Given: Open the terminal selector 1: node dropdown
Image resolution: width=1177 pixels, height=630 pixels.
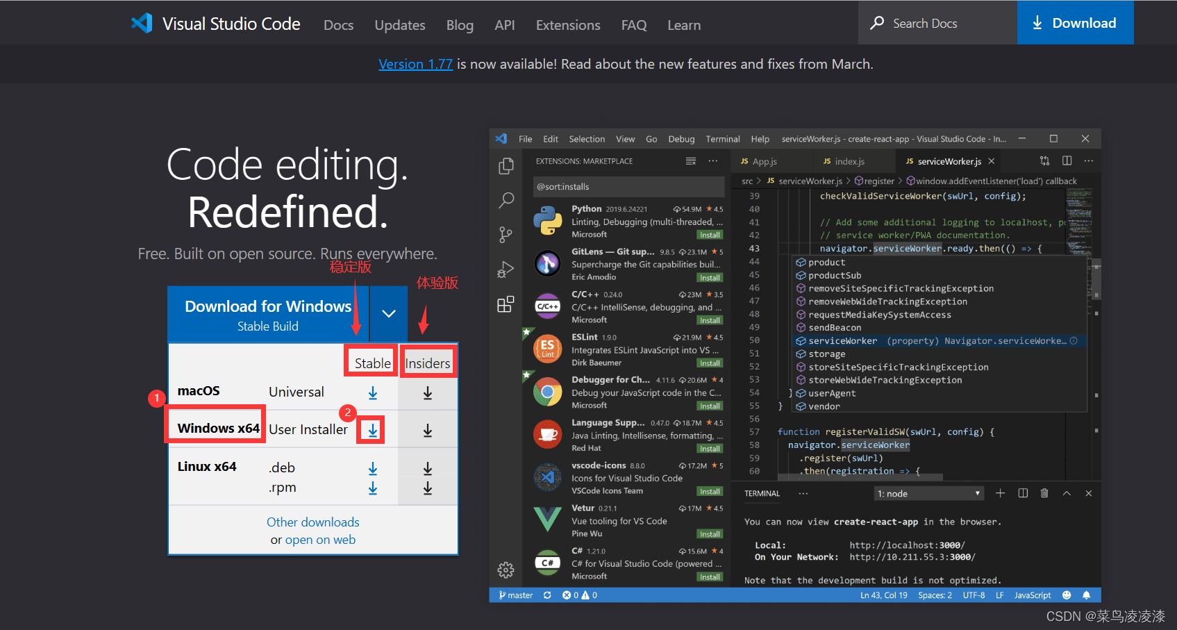Looking at the screenshot, I should [929, 493].
